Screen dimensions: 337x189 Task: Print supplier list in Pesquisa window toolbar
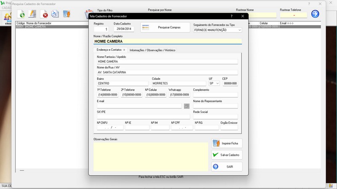click(55, 14)
